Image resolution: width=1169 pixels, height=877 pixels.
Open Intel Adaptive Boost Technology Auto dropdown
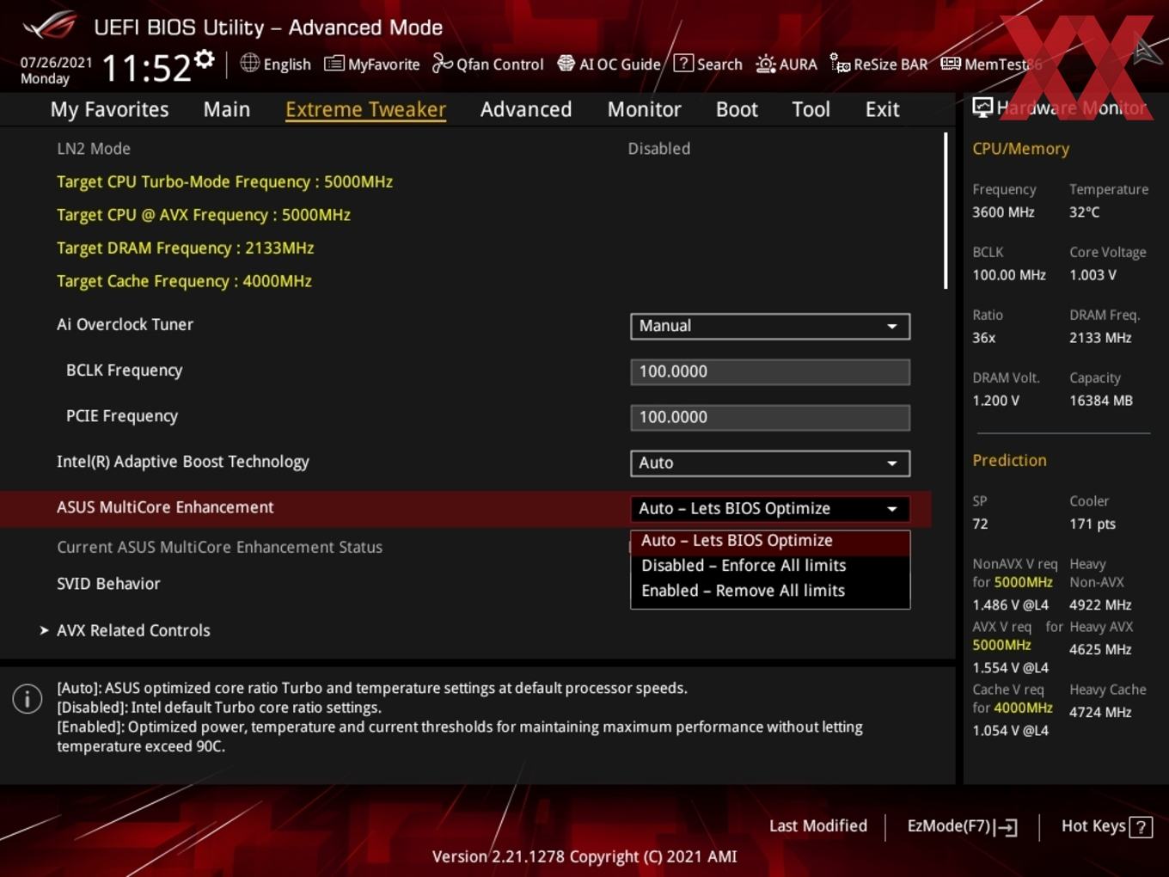coord(770,463)
